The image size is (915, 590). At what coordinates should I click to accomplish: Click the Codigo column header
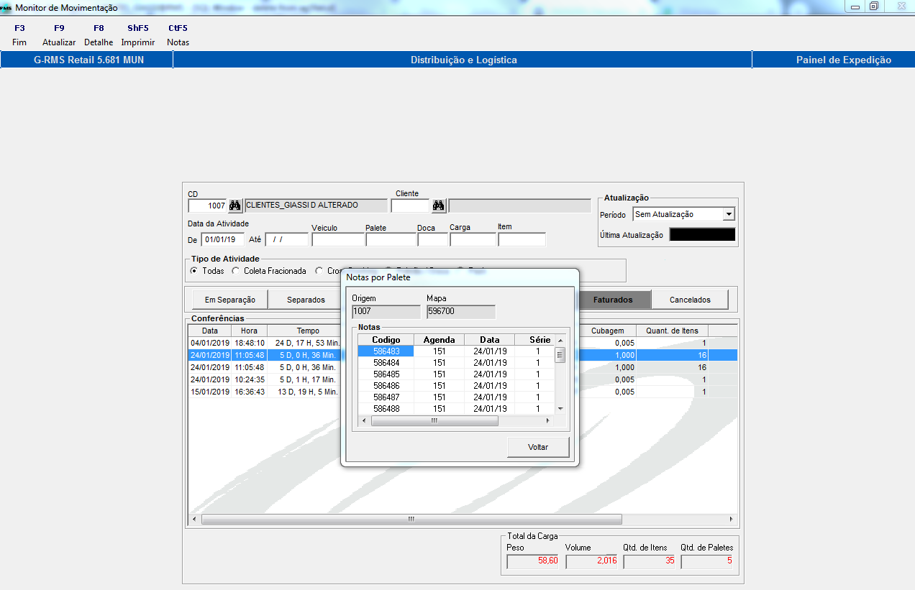point(386,340)
